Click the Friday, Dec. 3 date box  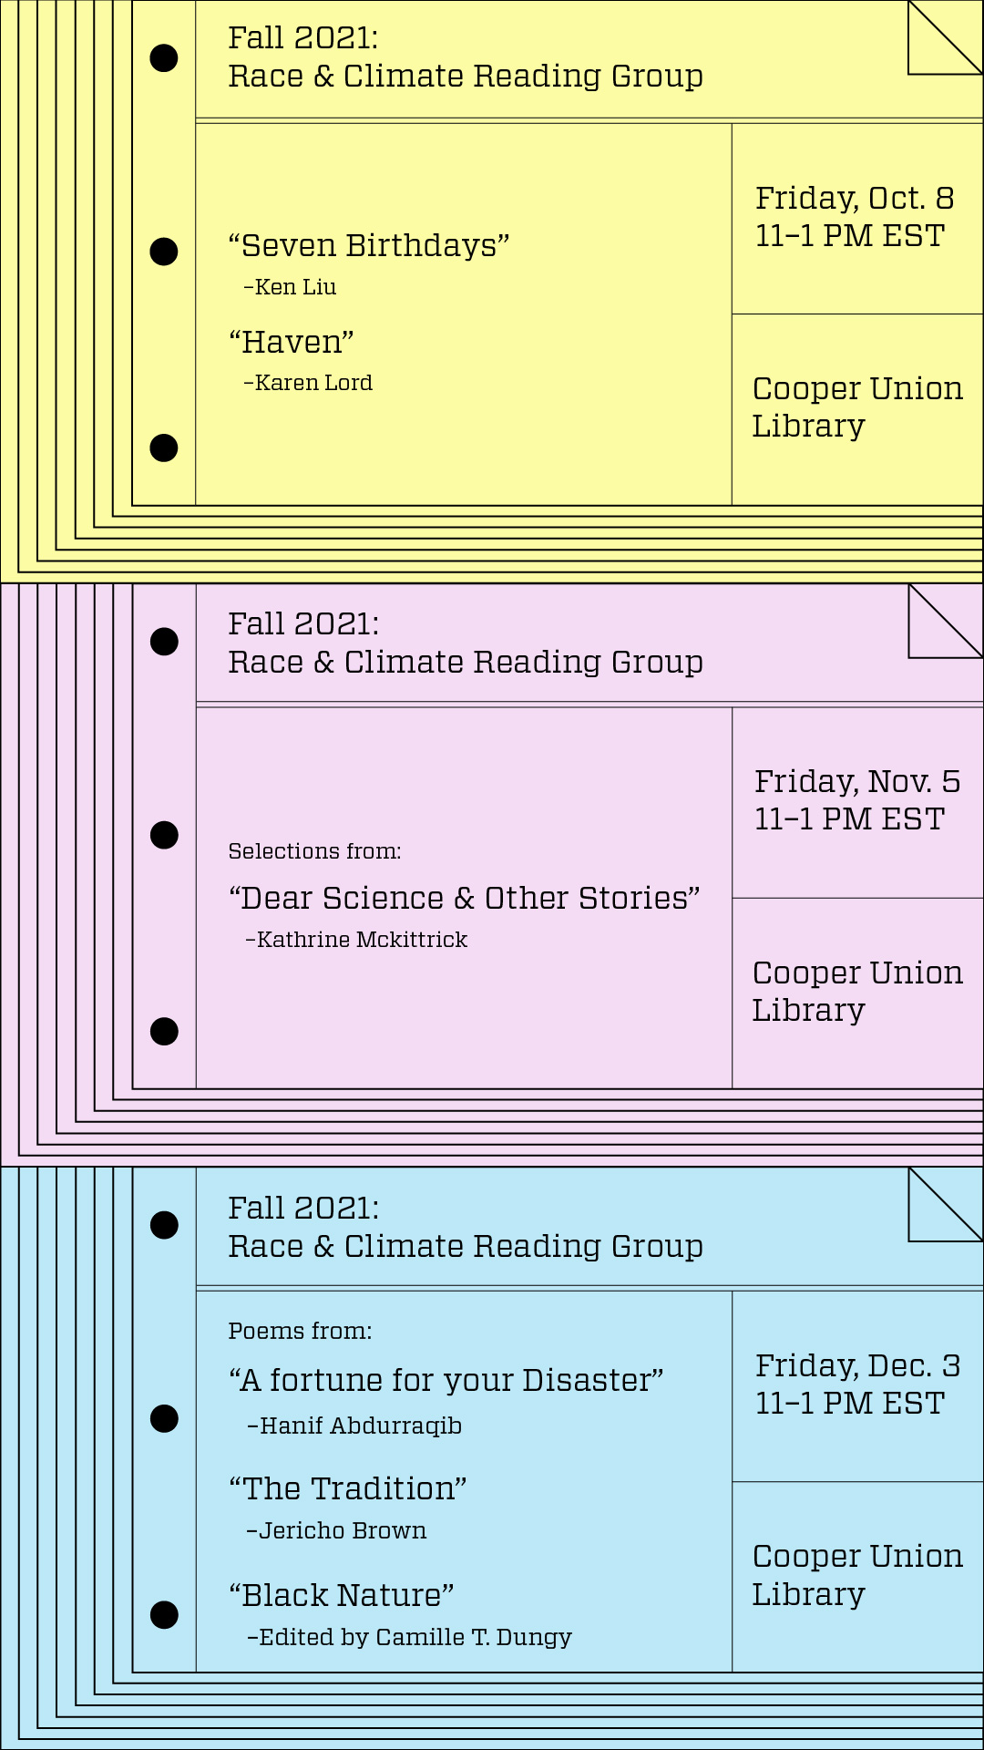pyautogui.click(x=857, y=1385)
